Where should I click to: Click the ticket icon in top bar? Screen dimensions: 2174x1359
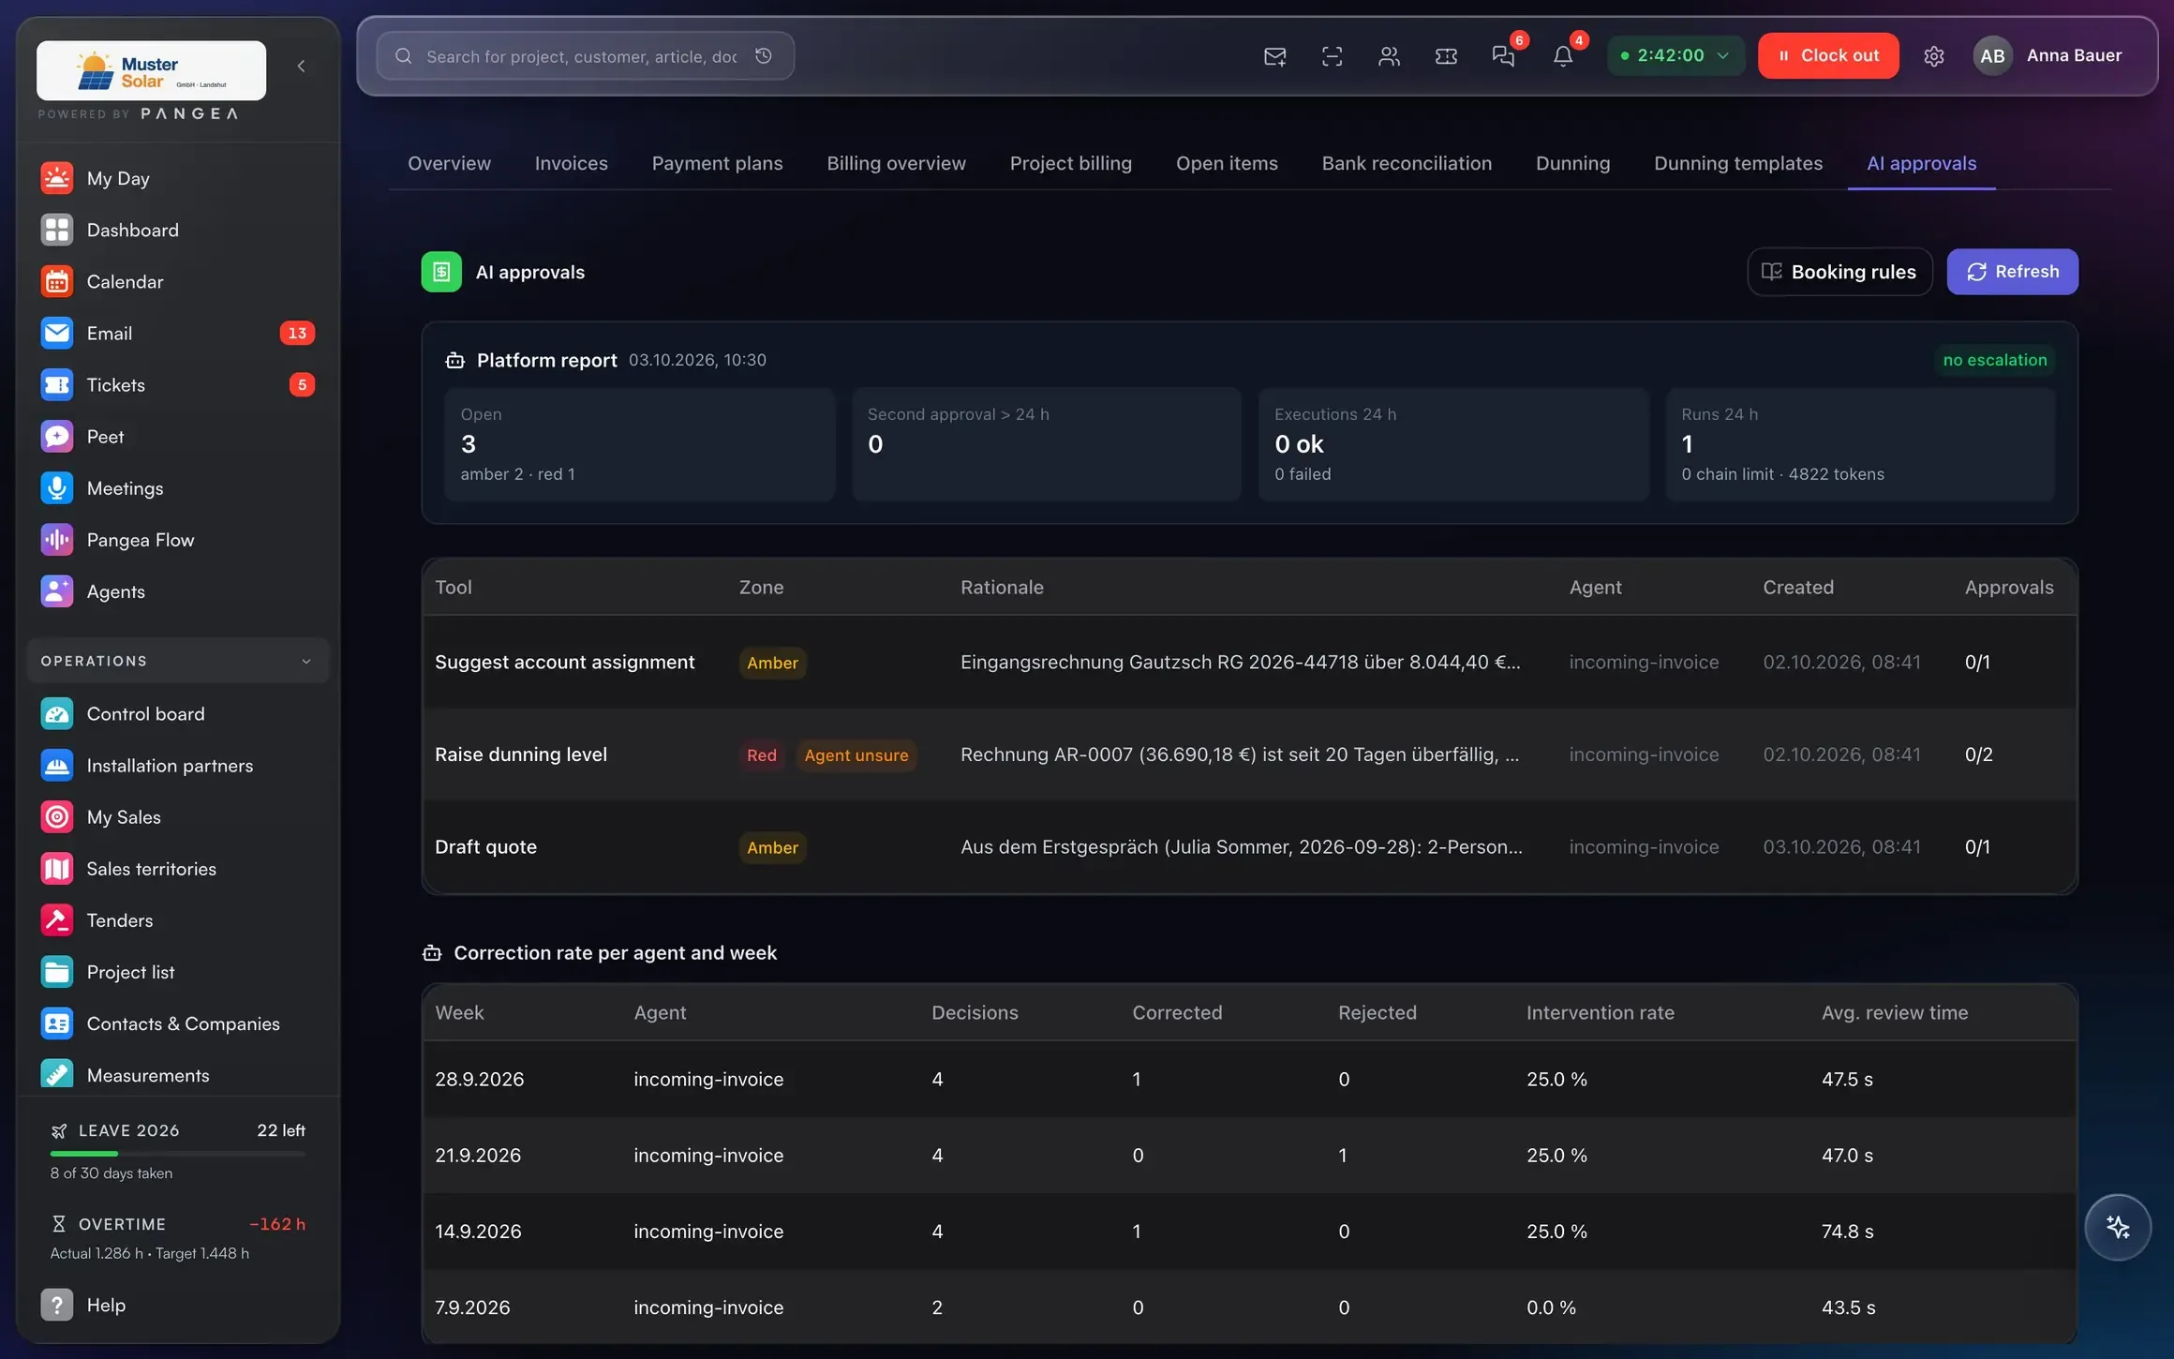coord(1446,56)
